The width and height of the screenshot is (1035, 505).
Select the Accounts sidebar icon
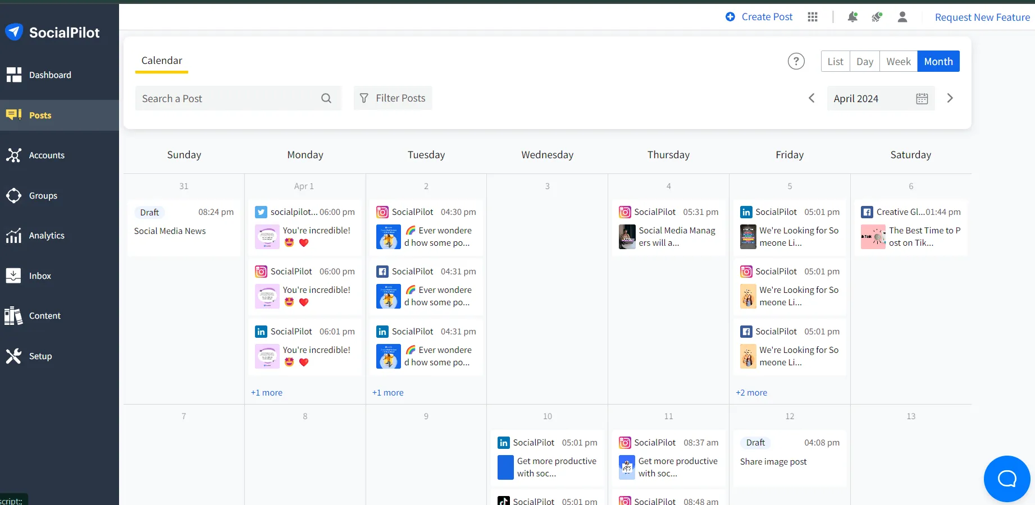pyautogui.click(x=47, y=155)
